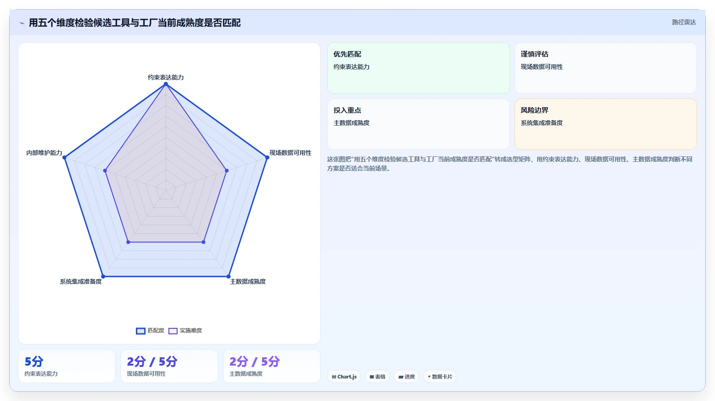Toggle the 匹配度 legend swatch
Screen dimensions: 715x401
coord(141,331)
